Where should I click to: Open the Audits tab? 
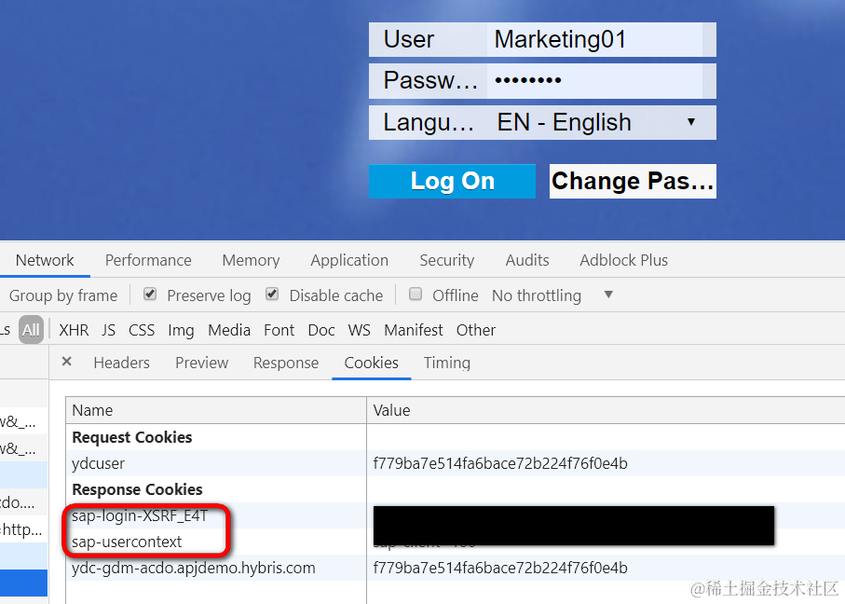(x=527, y=260)
